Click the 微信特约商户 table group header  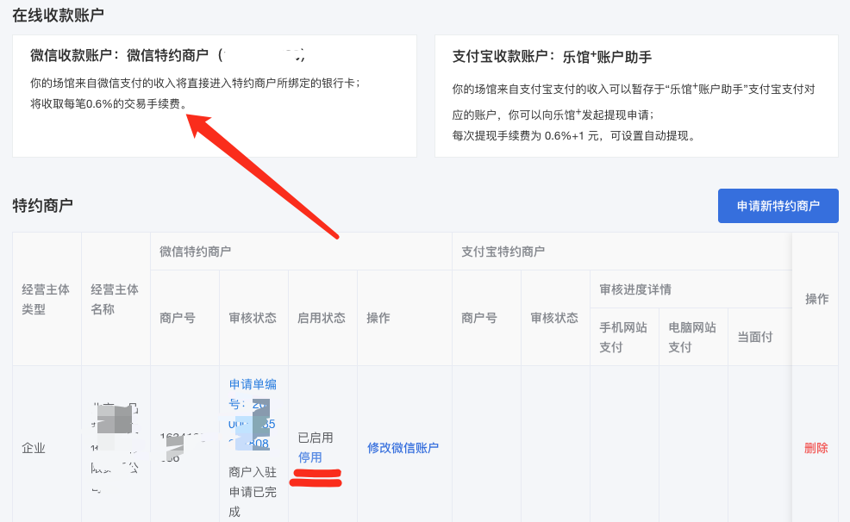[195, 252]
